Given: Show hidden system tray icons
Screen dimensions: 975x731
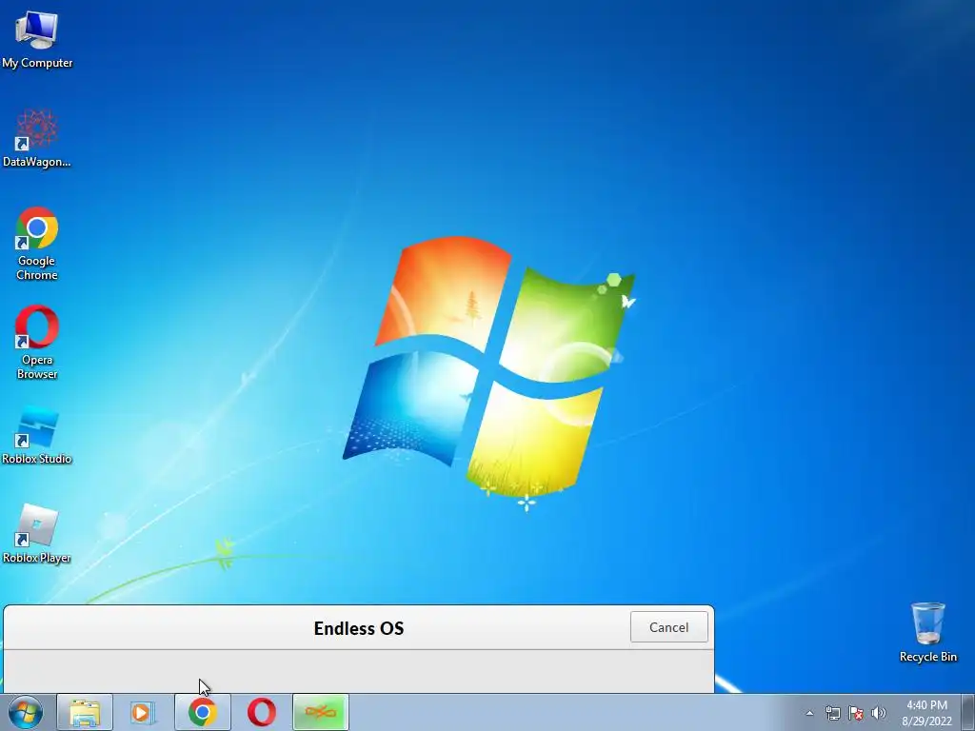Looking at the screenshot, I should [809, 713].
